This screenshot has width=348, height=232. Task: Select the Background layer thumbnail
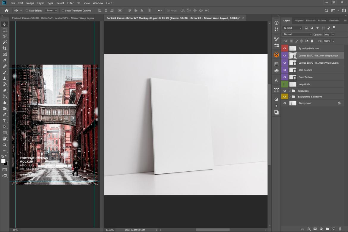(293, 103)
